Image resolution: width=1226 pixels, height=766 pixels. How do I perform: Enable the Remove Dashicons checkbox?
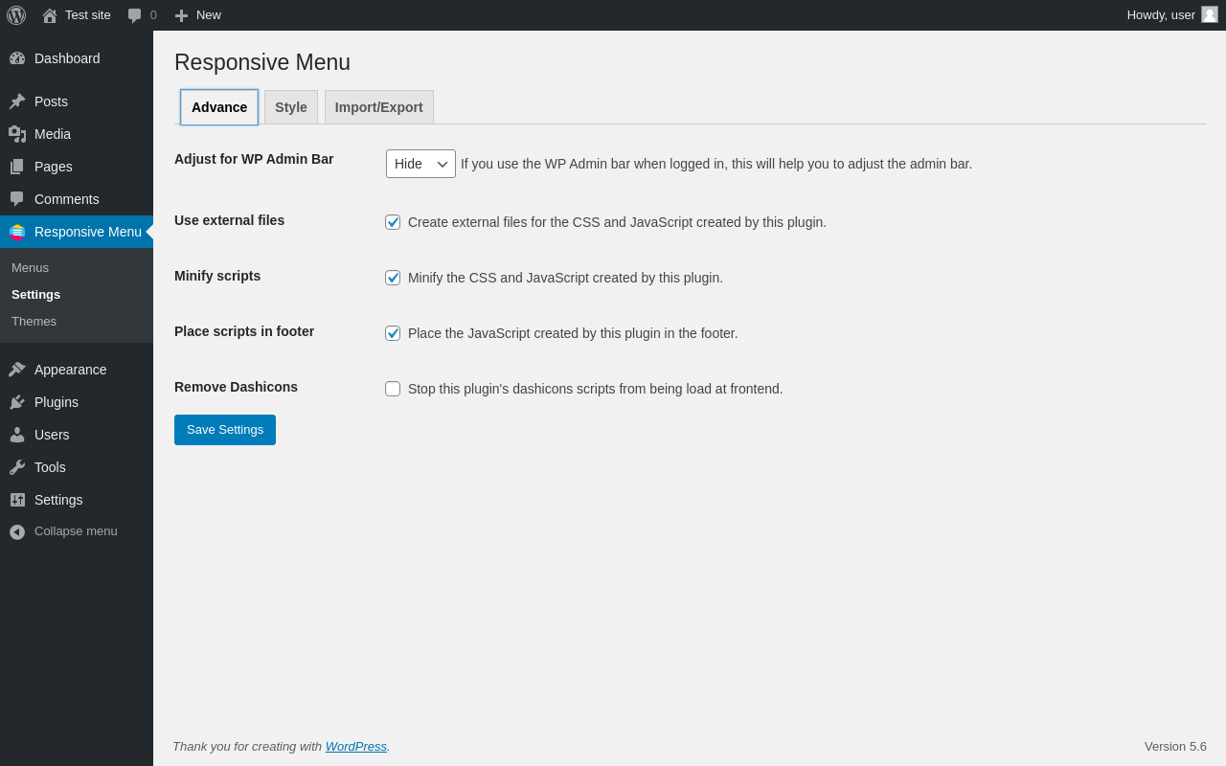tap(393, 389)
